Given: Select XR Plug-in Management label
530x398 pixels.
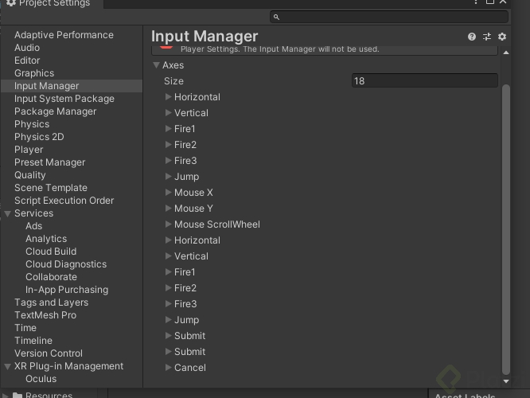Looking at the screenshot, I should (x=69, y=366).
